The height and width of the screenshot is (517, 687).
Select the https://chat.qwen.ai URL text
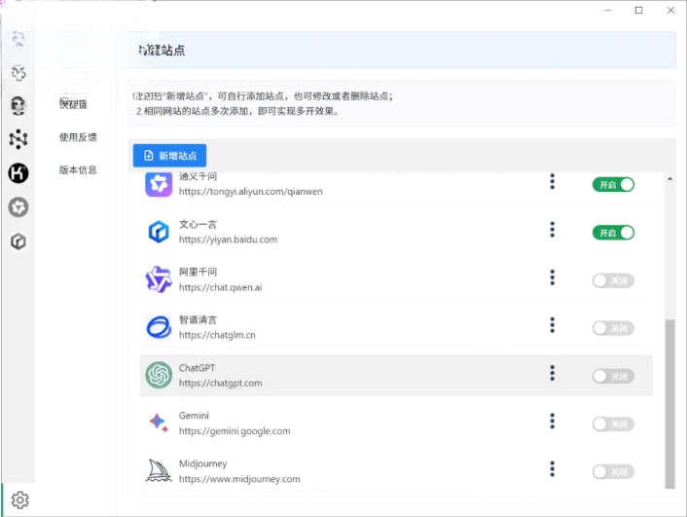pyautogui.click(x=220, y=287)
